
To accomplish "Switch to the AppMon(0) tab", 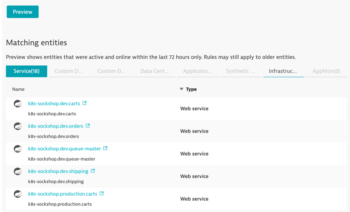I will click(x=326, y=71).
